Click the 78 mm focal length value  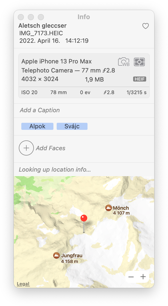tap(58, 92)
